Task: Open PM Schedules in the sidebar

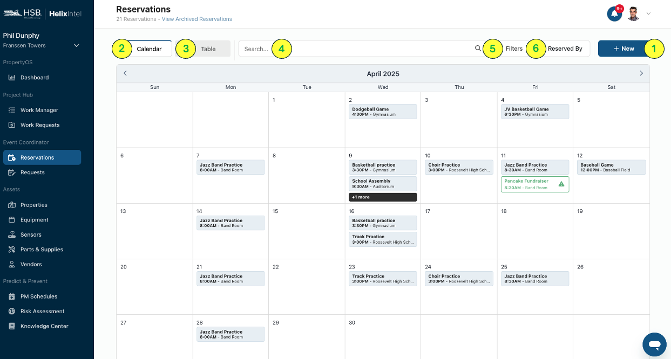Action: (39, 296)
